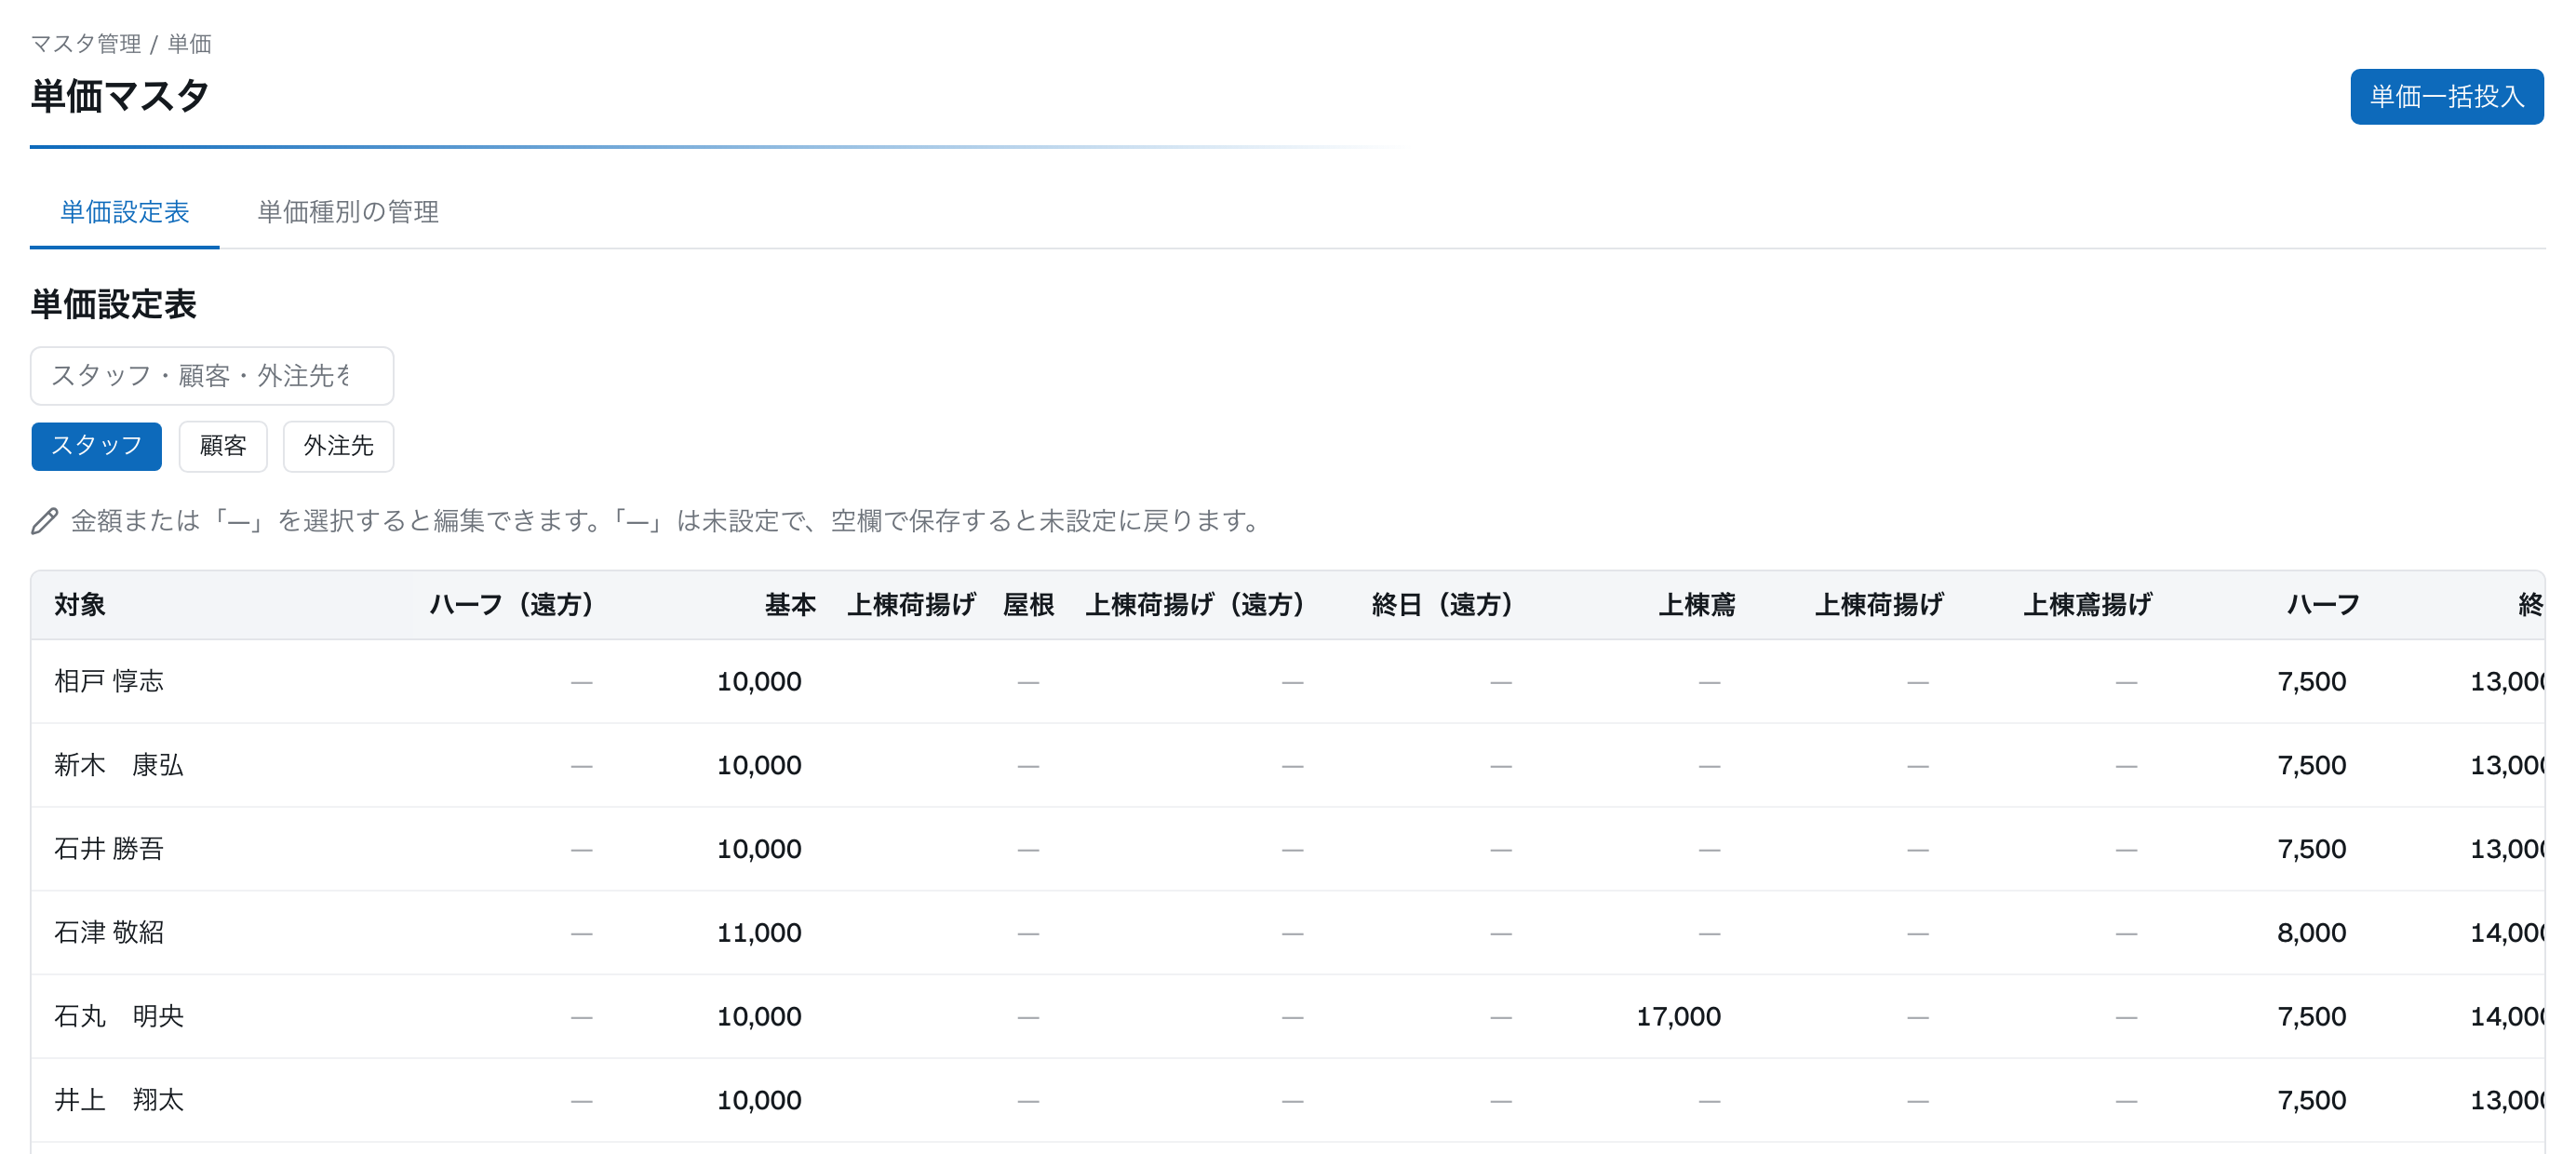Open the 単価種別の管理 tab
This screenshot has width=2576, height=1154.
348,212
